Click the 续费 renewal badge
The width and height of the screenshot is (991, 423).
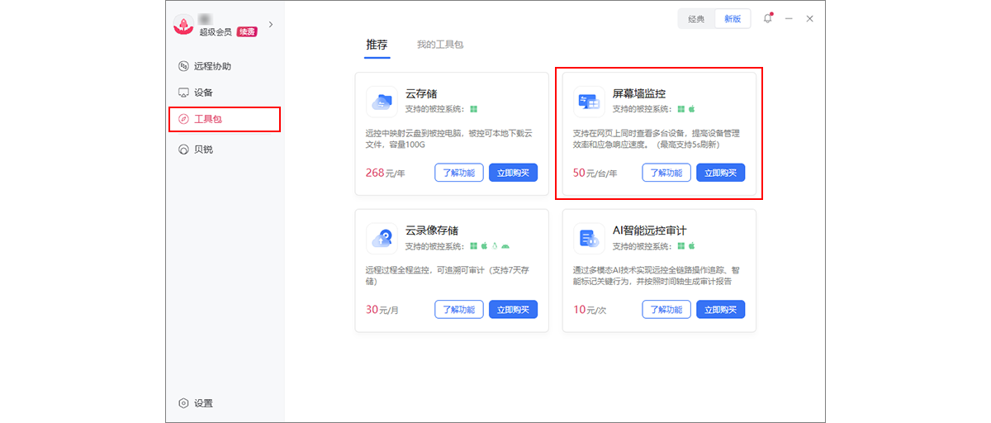click(x=247, y=31)
